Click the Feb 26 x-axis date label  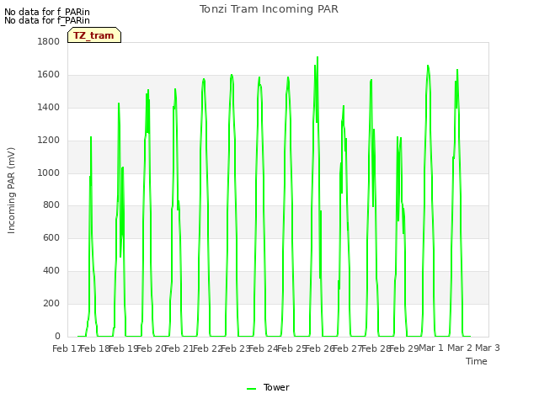pyautogui.click(x=319, y=348)
